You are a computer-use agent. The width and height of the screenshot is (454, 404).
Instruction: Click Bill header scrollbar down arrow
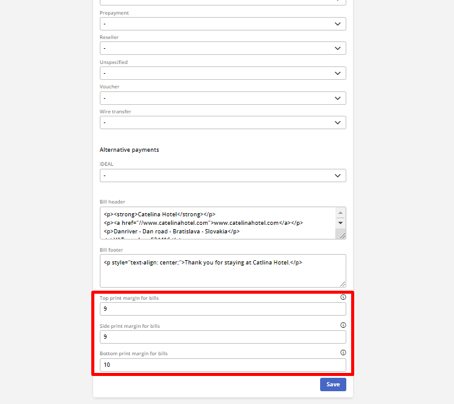pos(340,223)
